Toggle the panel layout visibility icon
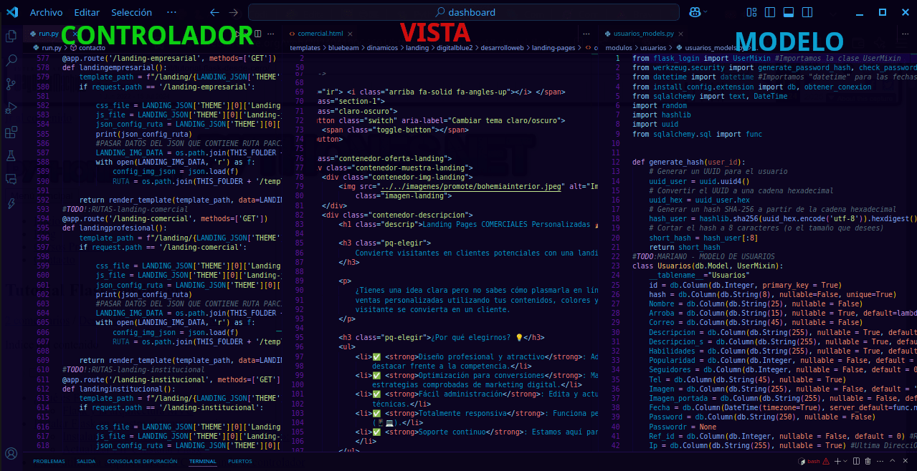Viewport: 917px width, 471px height. click(789, 12)
